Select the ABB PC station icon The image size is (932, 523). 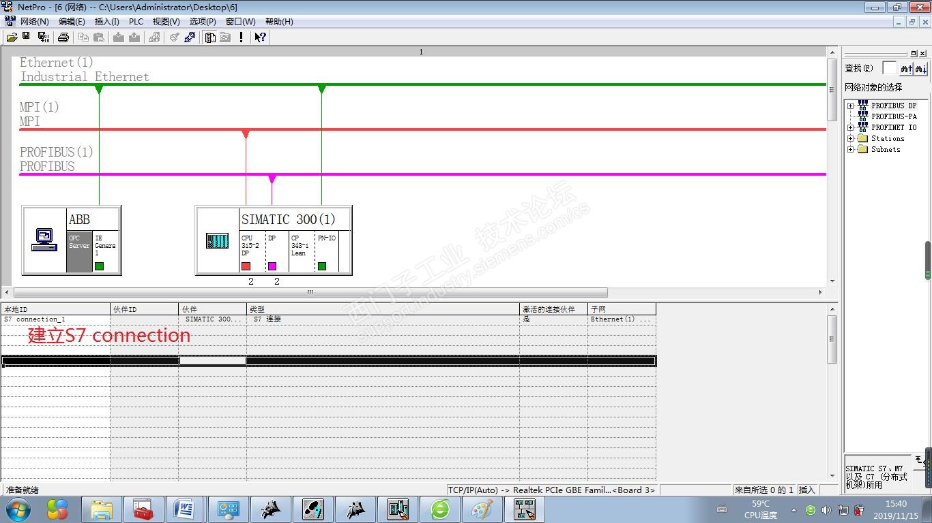pos(44,240)
